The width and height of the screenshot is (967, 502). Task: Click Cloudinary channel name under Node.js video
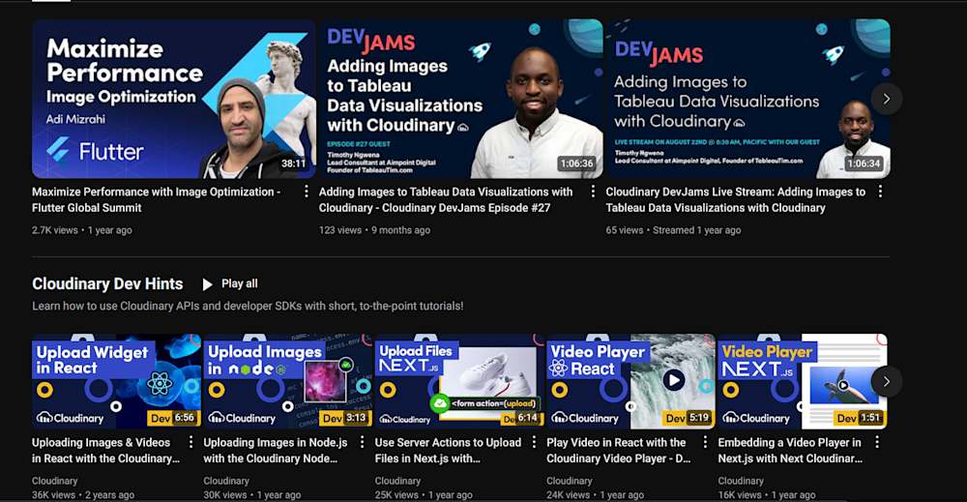(x=226, y=481)
